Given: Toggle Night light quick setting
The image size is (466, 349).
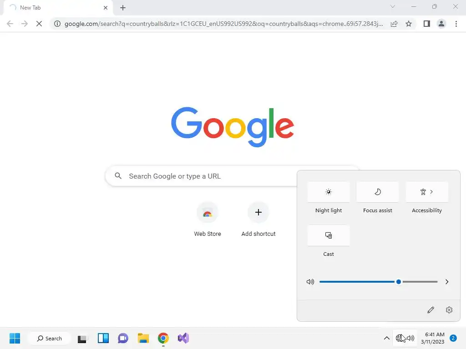Looking at the screenshot, I should (x=329, y=192).
